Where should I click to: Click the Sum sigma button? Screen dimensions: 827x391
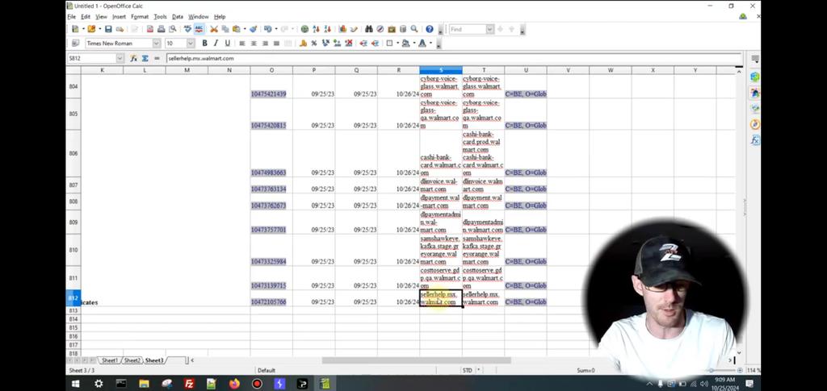point(145,58)
